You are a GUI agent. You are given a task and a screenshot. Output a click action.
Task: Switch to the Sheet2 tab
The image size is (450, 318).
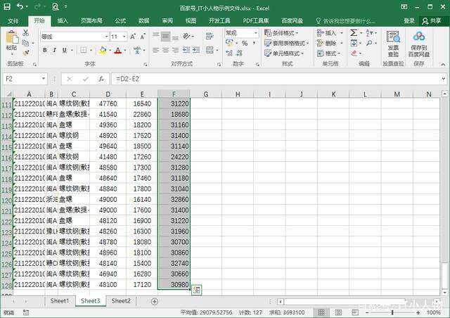pyautogui.click(x=121, y=301)
